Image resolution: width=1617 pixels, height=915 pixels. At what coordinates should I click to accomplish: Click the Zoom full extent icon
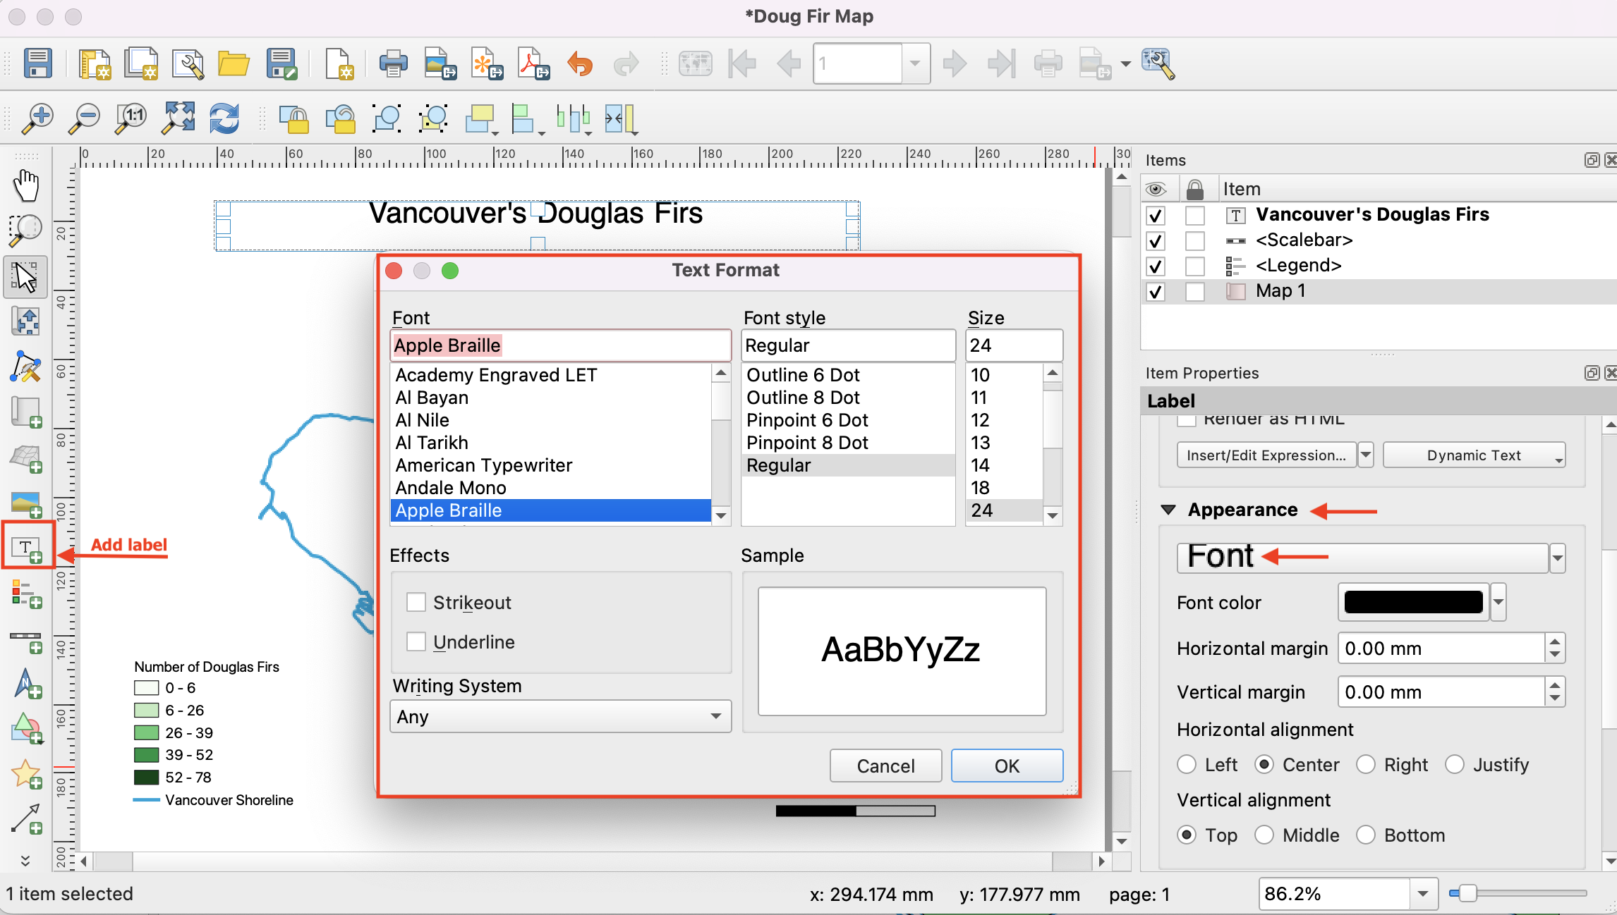[x=178, y=118]
